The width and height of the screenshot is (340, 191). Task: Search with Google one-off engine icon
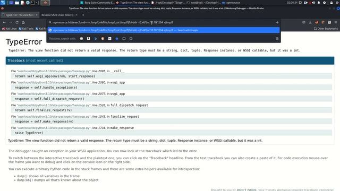pos(81,39)
